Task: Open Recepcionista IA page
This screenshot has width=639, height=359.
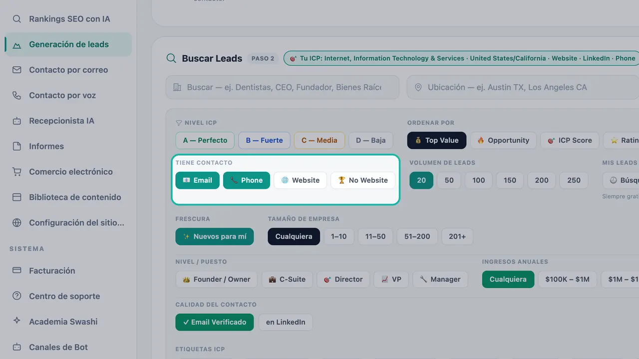Action: pyautogui.click(x=68, y=120)
